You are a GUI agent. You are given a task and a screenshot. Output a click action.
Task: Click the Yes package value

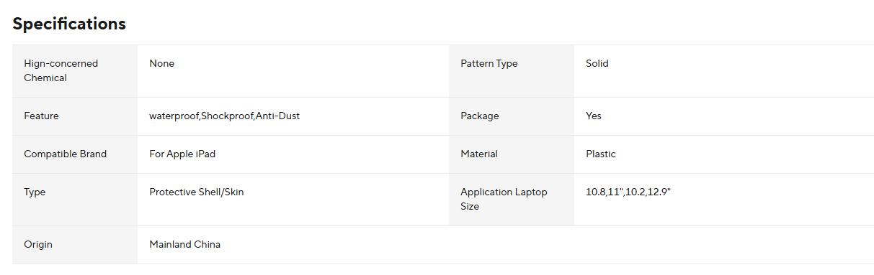(594, 116)
